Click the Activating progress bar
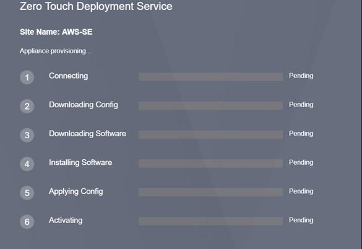This screenshot has width=362, height=249. pyautogui.click(x=210, y=221)
